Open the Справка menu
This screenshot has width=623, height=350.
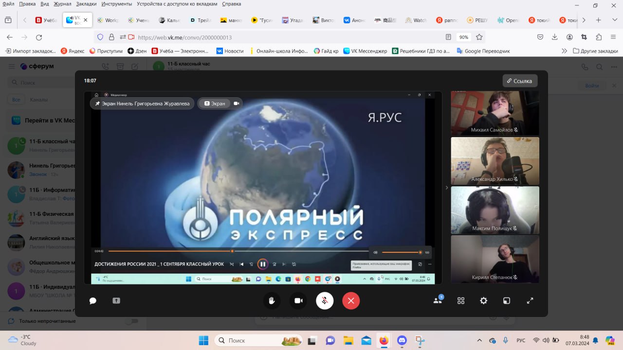tap(232, 4)
